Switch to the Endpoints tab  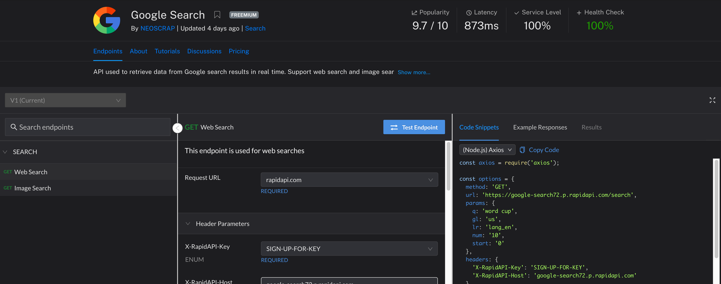[108, 51]
